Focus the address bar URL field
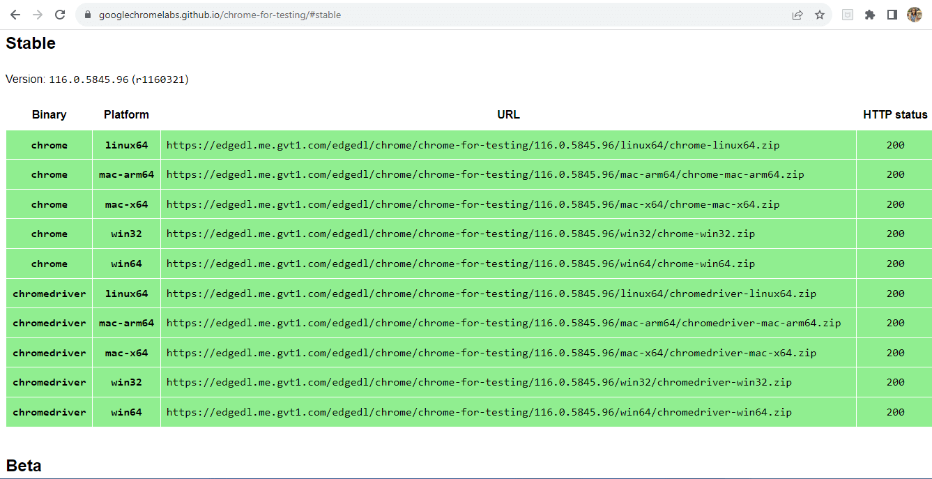This screenshot has width=932, height=479. pos(418,15)
